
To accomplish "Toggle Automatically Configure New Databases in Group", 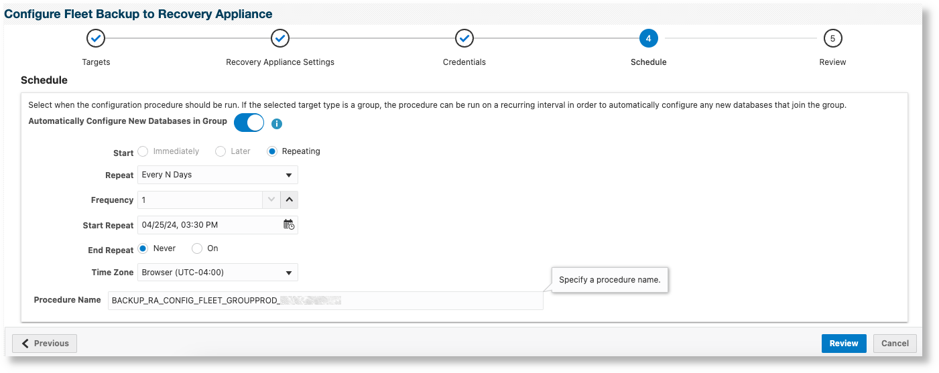I will click(249, 123).
